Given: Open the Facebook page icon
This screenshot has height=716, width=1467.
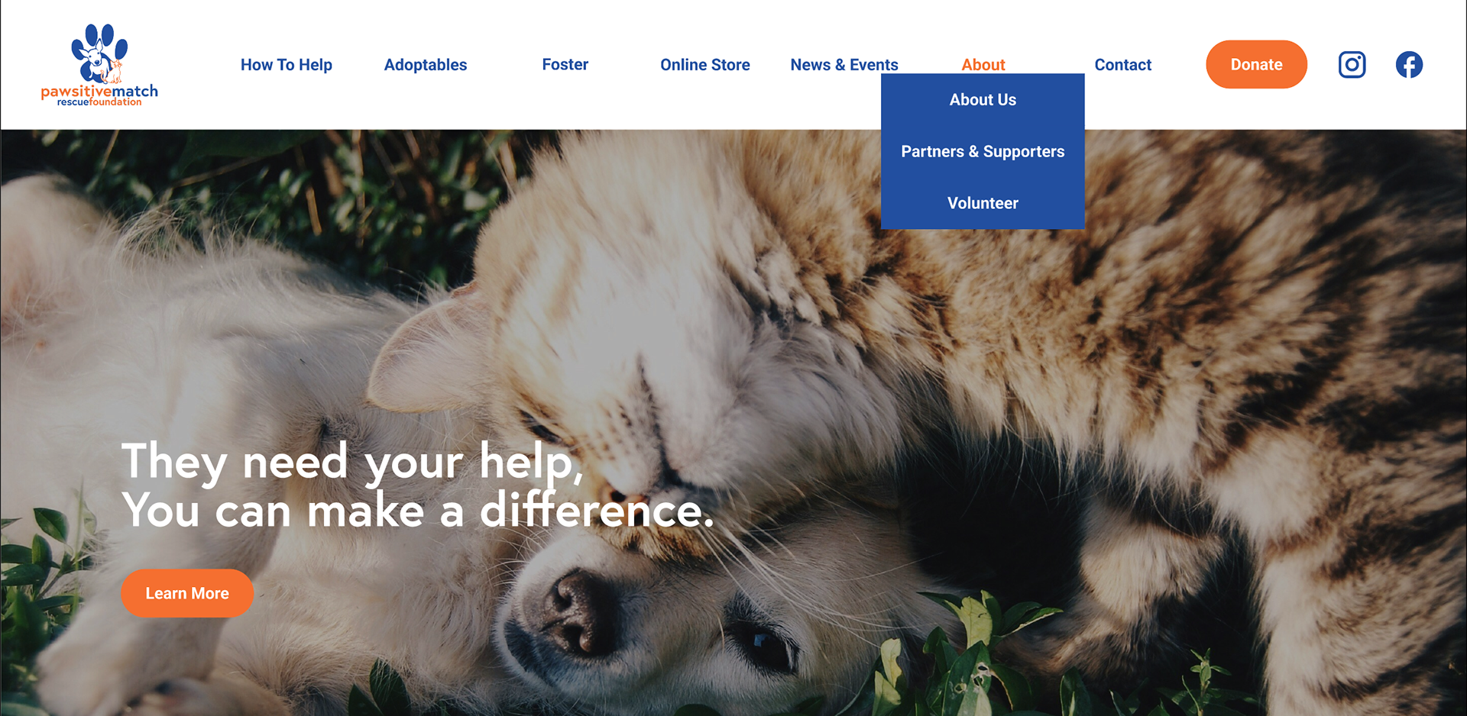Looking at the screenshot, I should [x=1409, y=65].
